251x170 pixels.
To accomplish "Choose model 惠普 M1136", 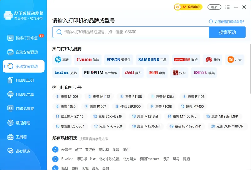I will pyautogui.click(x=99, y=97).
